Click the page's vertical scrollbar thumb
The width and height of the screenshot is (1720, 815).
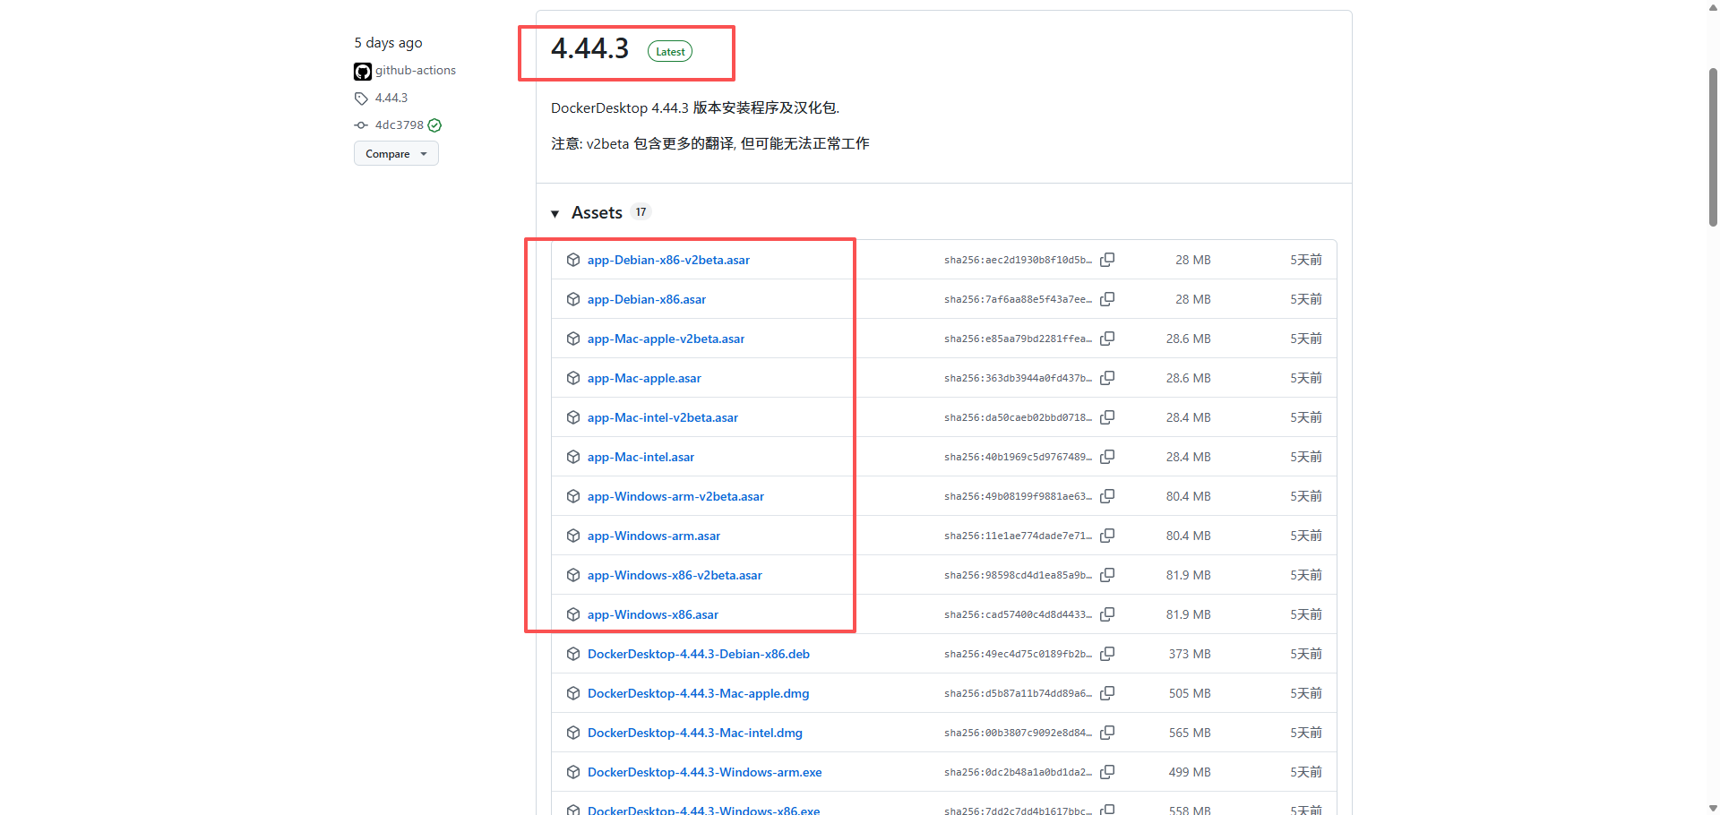[x=1713, y=148]
